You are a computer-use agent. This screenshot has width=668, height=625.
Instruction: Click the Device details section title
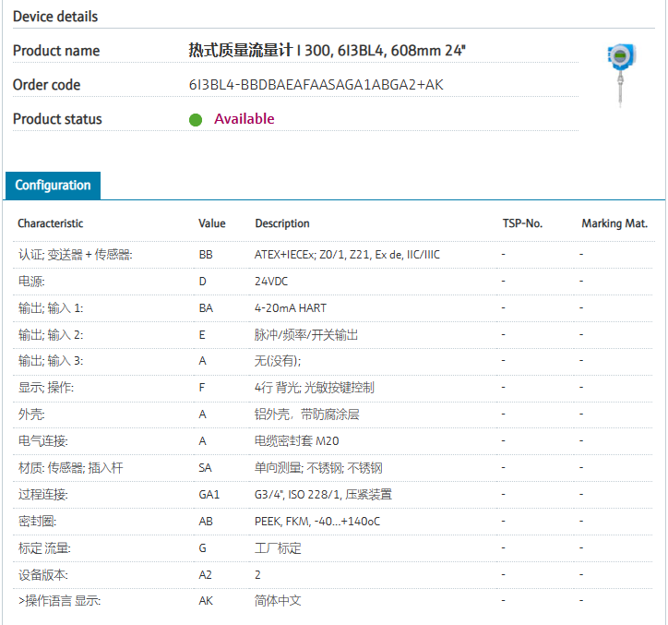click(55, 17)
